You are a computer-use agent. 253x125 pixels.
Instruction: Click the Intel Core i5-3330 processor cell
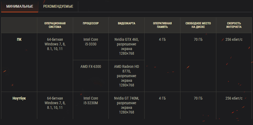tap(91, 42)
